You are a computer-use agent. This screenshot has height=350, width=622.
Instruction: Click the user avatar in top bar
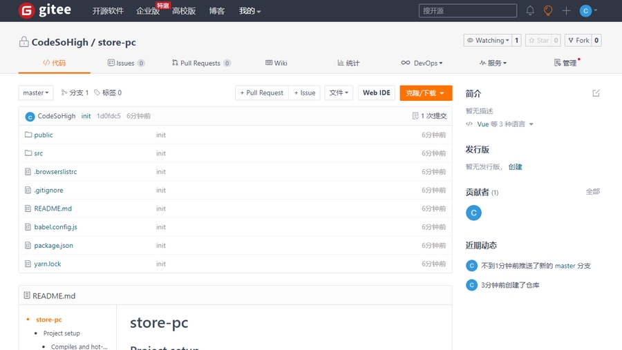[586, 11]
